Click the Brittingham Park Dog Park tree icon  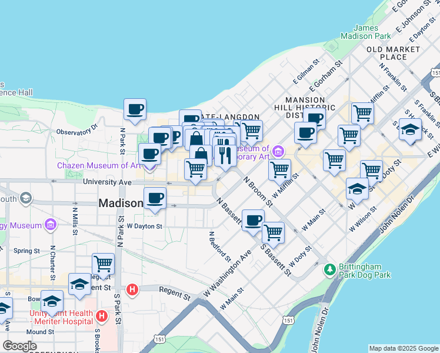pos(331,269)
